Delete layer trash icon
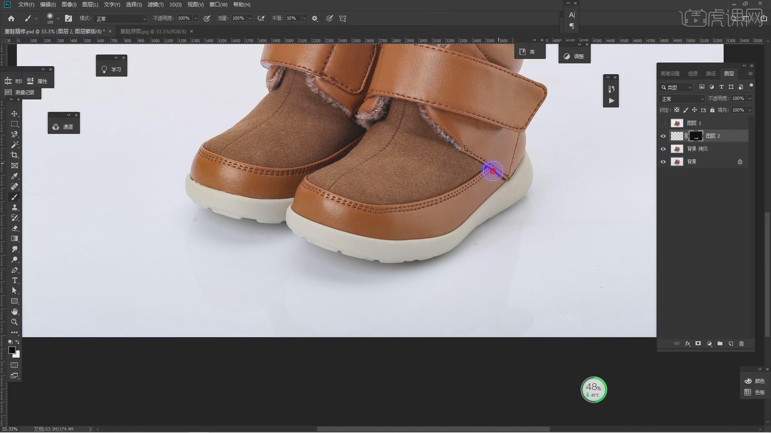The height and width of the screenshot is (433, 771). point(742,344)
